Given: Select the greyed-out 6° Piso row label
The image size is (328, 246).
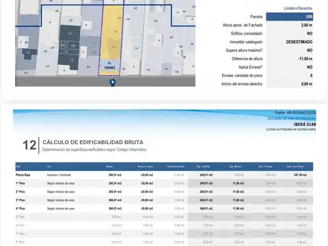Looking at the screenshot, I should 20,225.
